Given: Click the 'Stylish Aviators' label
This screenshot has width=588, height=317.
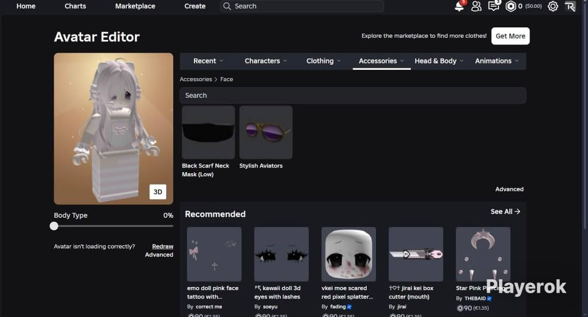Looking at the screenshot, I should pyautogui.click(x=261, y=165).
